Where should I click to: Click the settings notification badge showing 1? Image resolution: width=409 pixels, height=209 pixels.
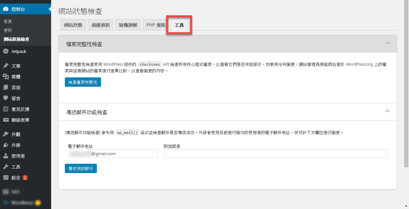[x=25, y=178]
